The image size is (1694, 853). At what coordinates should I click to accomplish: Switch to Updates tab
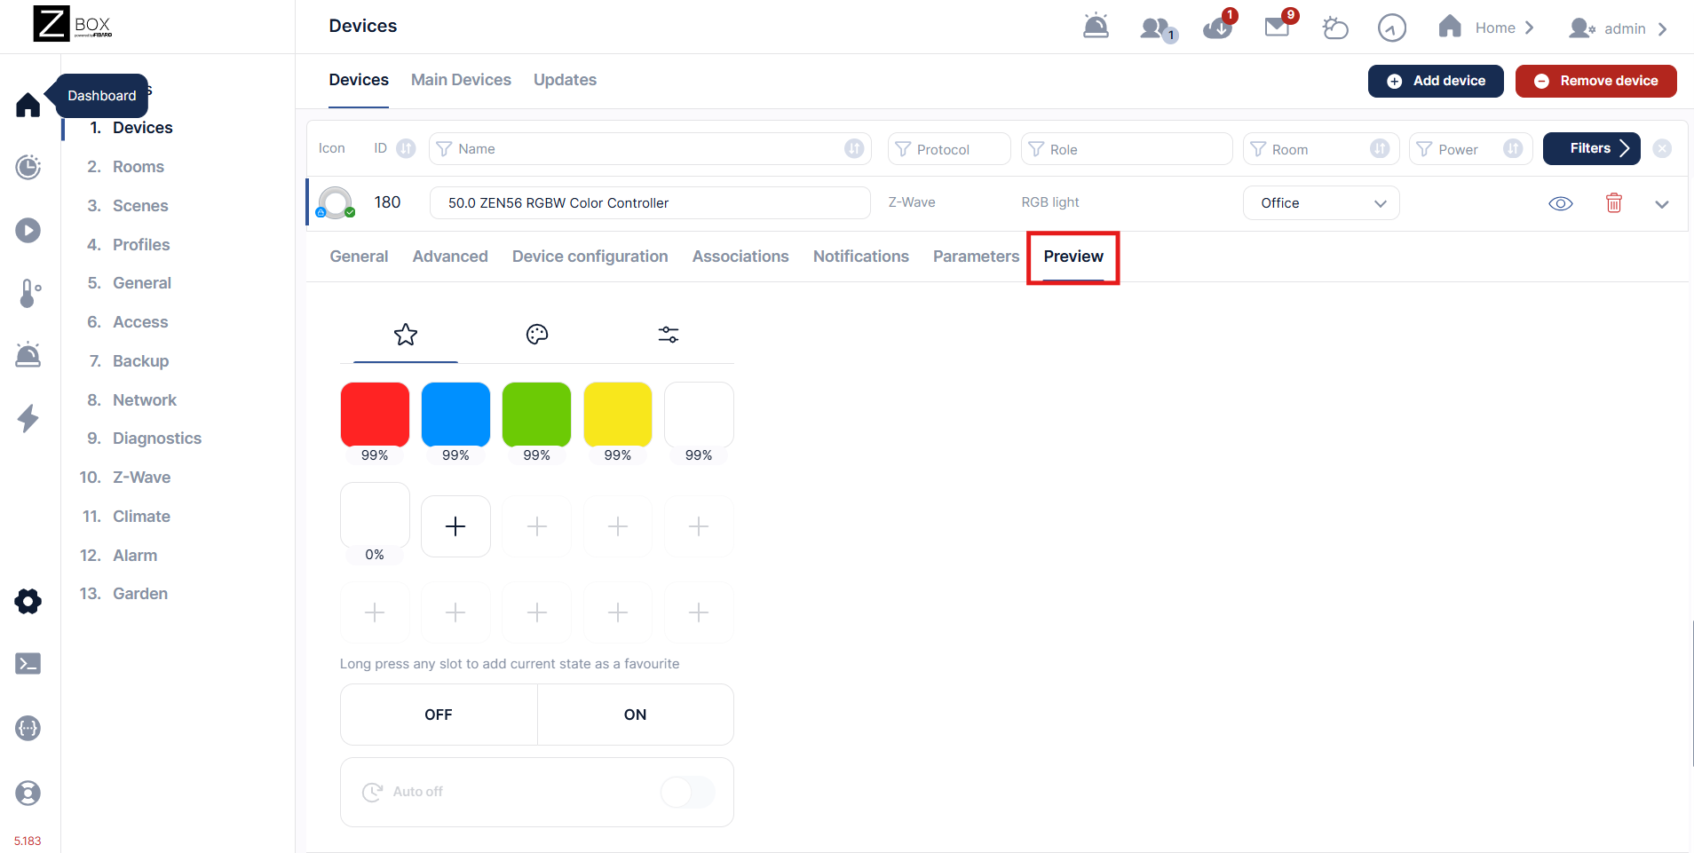coord(565,80)
